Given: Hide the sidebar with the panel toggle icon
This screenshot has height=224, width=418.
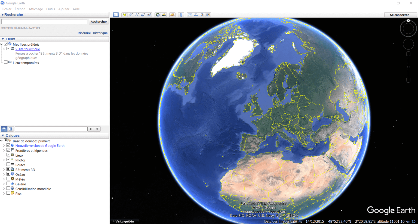Looking at the screenshot, I should click(116, 15).
